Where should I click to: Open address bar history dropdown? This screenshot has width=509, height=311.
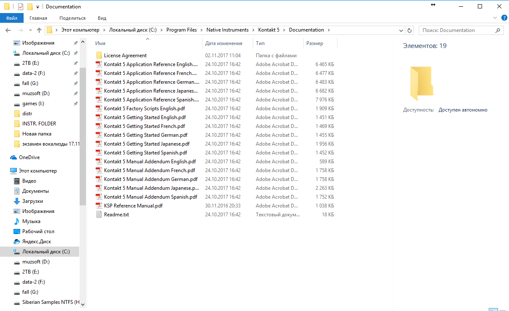(x=401, y=30)
